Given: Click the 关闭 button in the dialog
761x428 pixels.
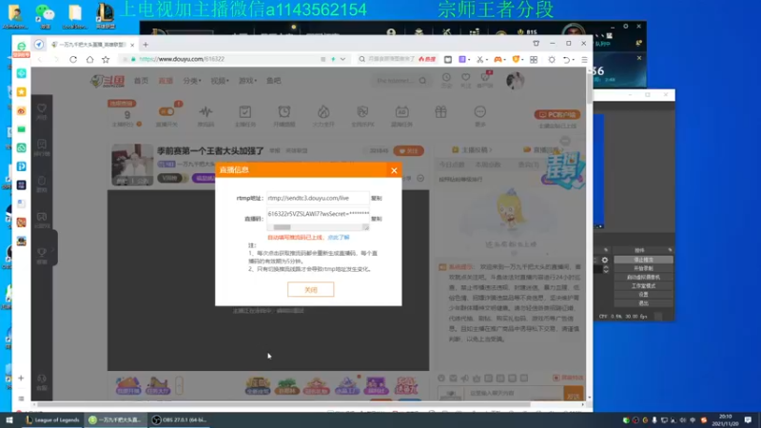Looking at the screenshot, I should (311, 290).
